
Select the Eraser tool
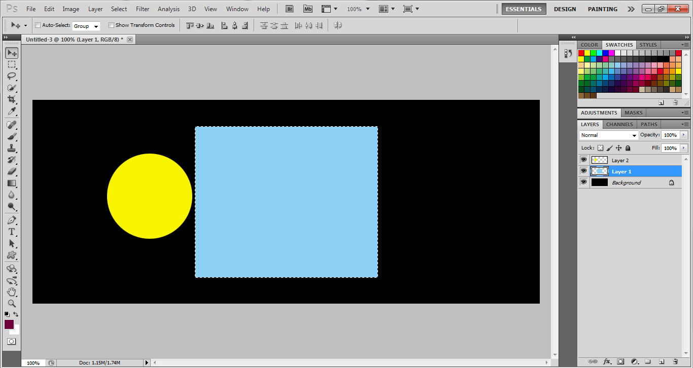[x=12, y=171]
